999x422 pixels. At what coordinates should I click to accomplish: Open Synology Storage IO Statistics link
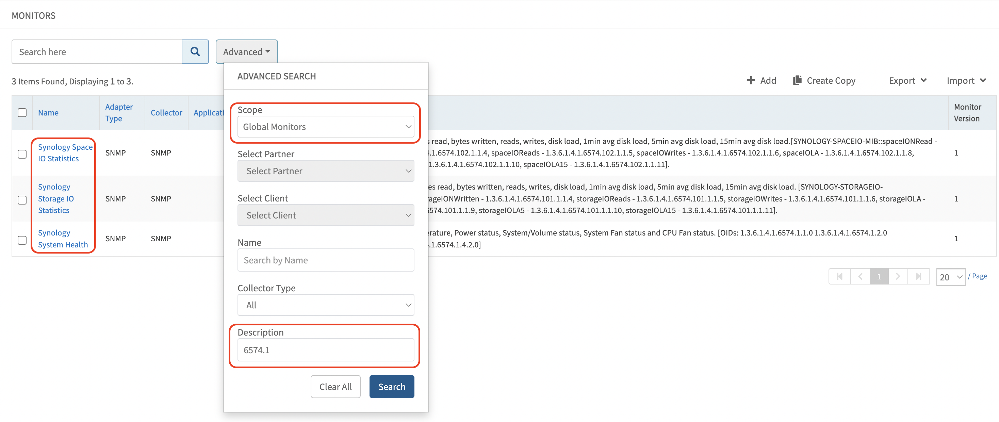click(x=56, y=199)
